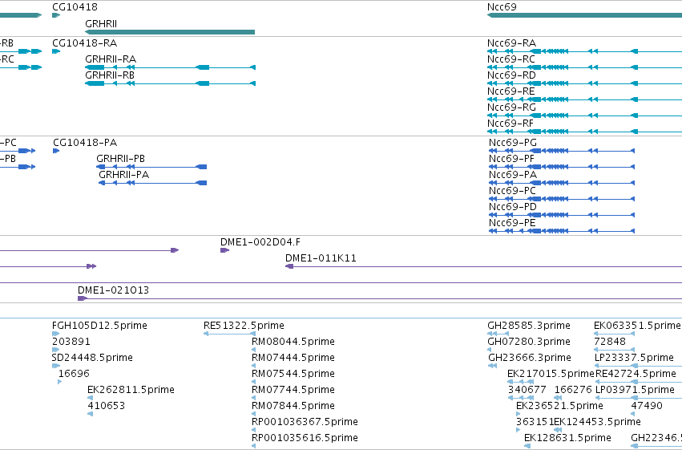This screenshot has height=450, width=682.
Task: Select transcript Ncc69-RG
Action: [x=511, y=107]
